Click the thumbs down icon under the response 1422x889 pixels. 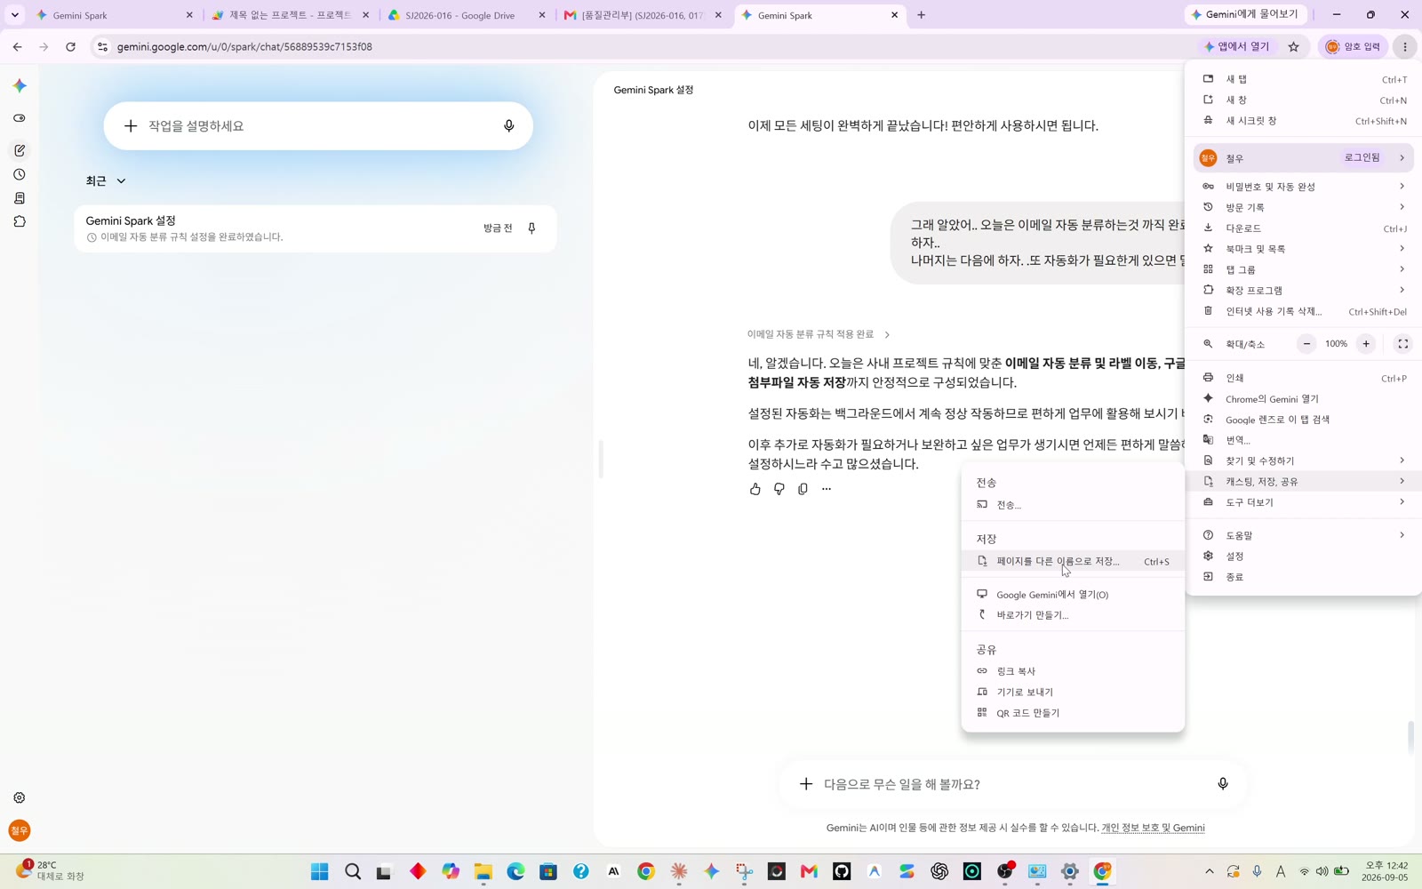click(x=779, y=489)
